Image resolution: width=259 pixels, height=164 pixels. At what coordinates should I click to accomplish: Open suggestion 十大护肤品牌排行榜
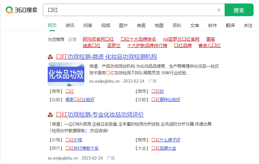point(147,45)
